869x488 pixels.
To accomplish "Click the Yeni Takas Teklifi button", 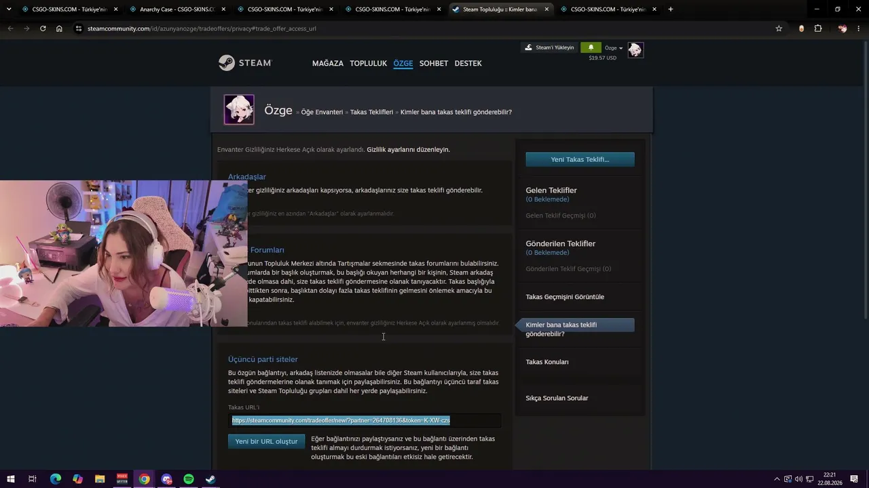I will coord(580,159).
